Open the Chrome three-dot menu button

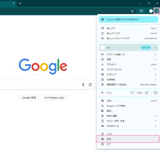click(157, 11)
